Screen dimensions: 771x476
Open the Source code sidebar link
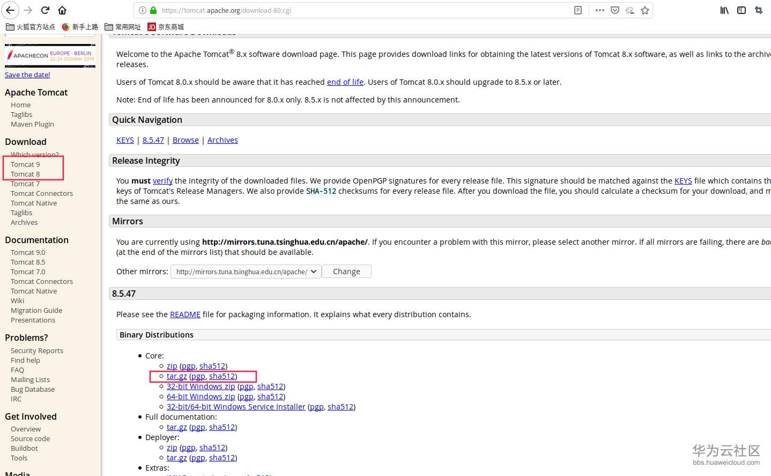tap(30, 439)
